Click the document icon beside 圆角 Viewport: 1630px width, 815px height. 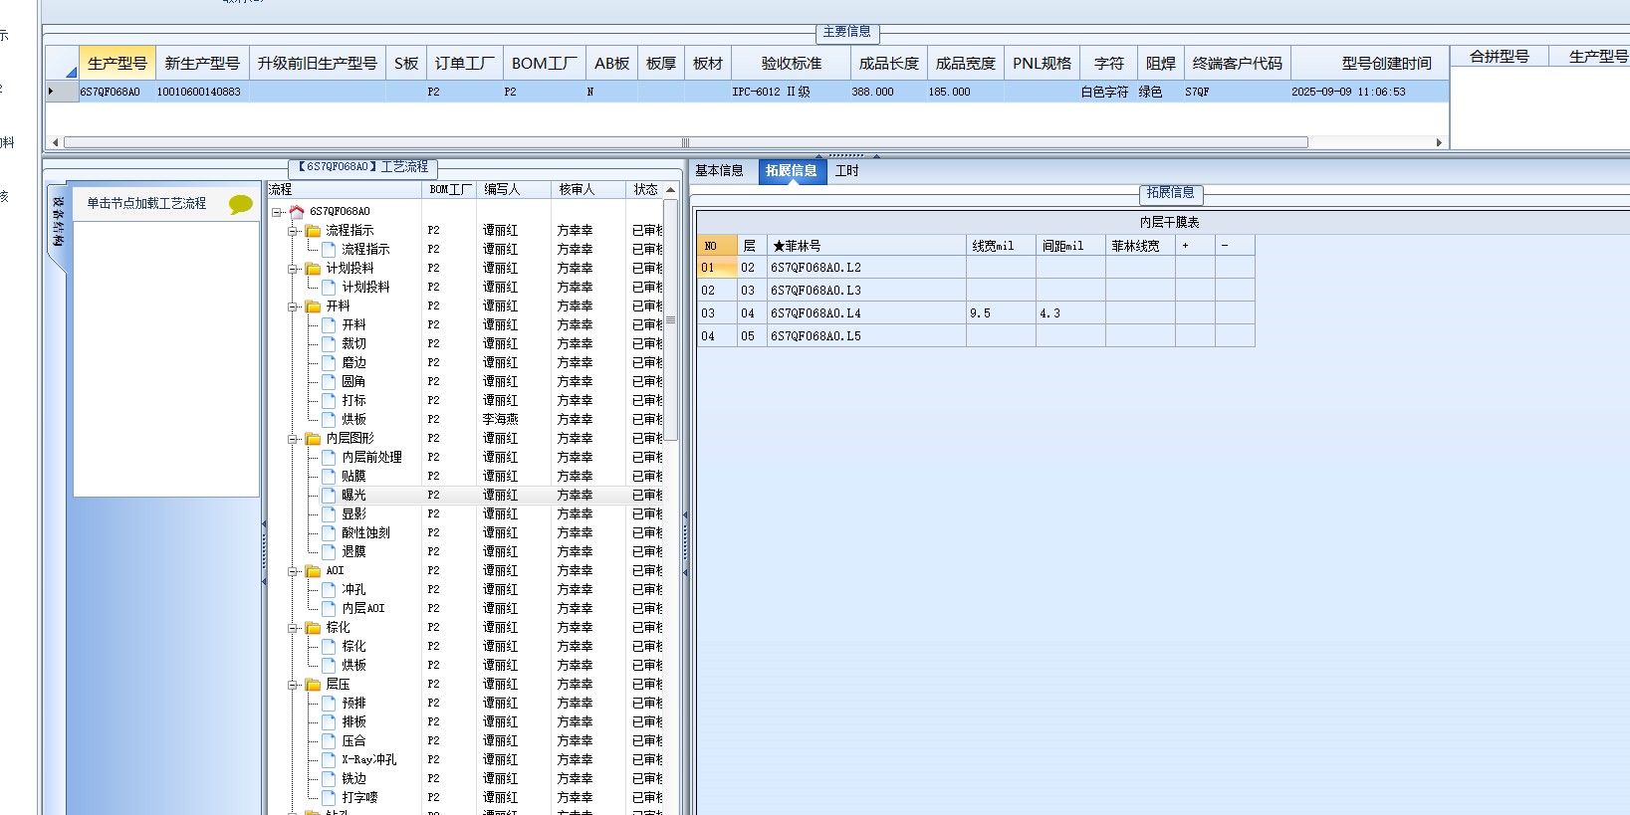pyautogui.click(x=329, y=381)
